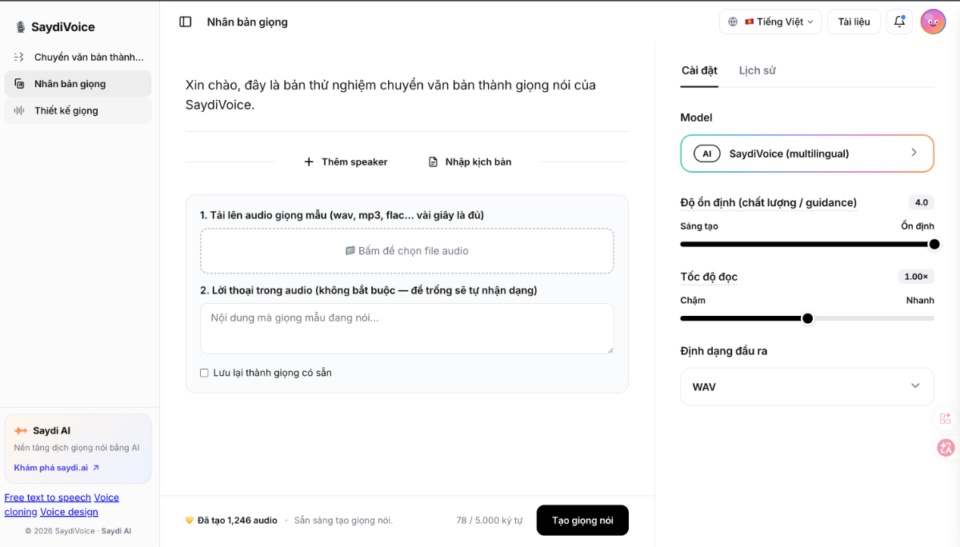Screen dimensions: 960x547
Task: Open Chuyển văn bản thành... menu item
Action: tap(78, 58)
